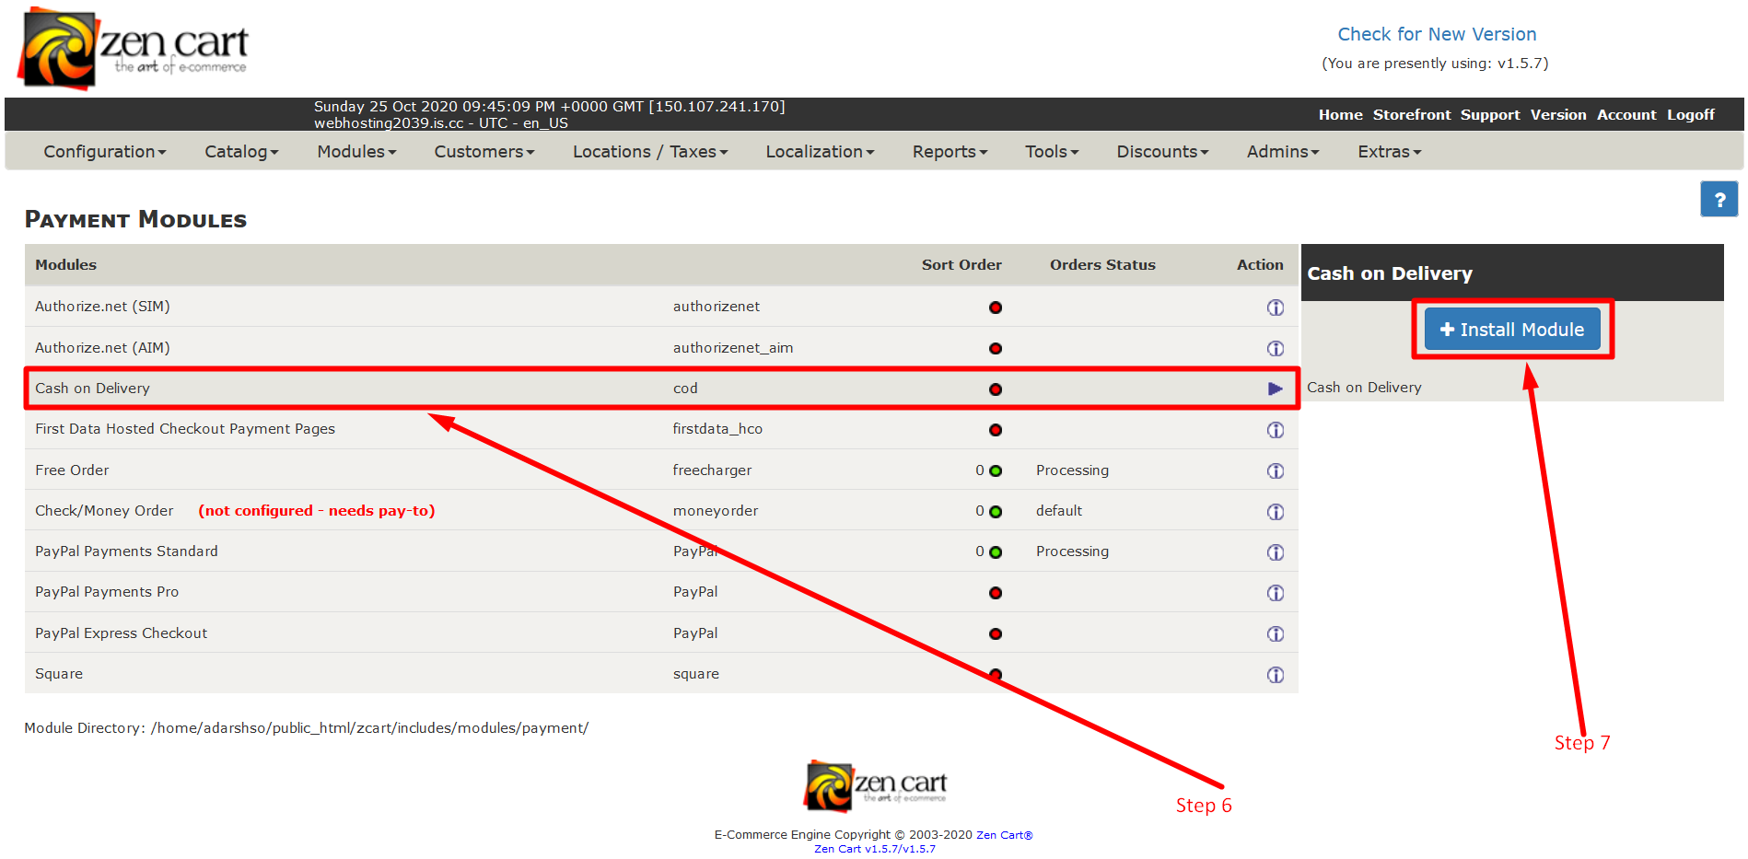Open the info icon for PayPal Express Checkout

1275,633
